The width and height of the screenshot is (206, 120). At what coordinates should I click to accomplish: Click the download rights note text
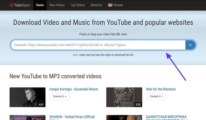[103, 55]
